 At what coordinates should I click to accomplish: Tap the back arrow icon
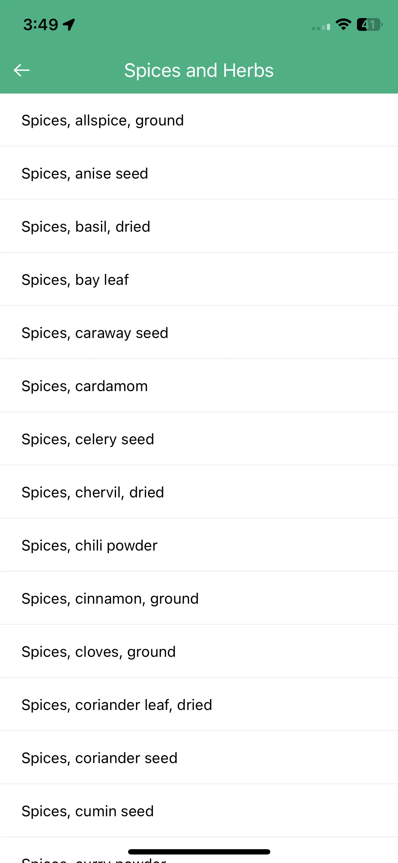[22, 70]
